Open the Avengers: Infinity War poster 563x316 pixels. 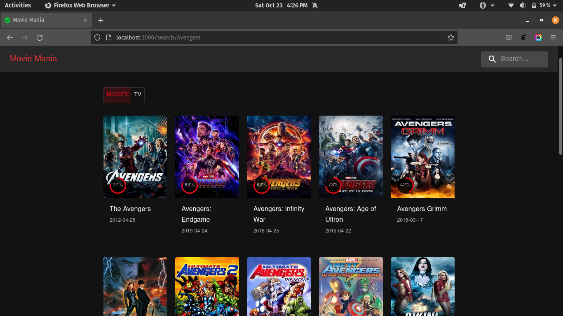(279, 157)
